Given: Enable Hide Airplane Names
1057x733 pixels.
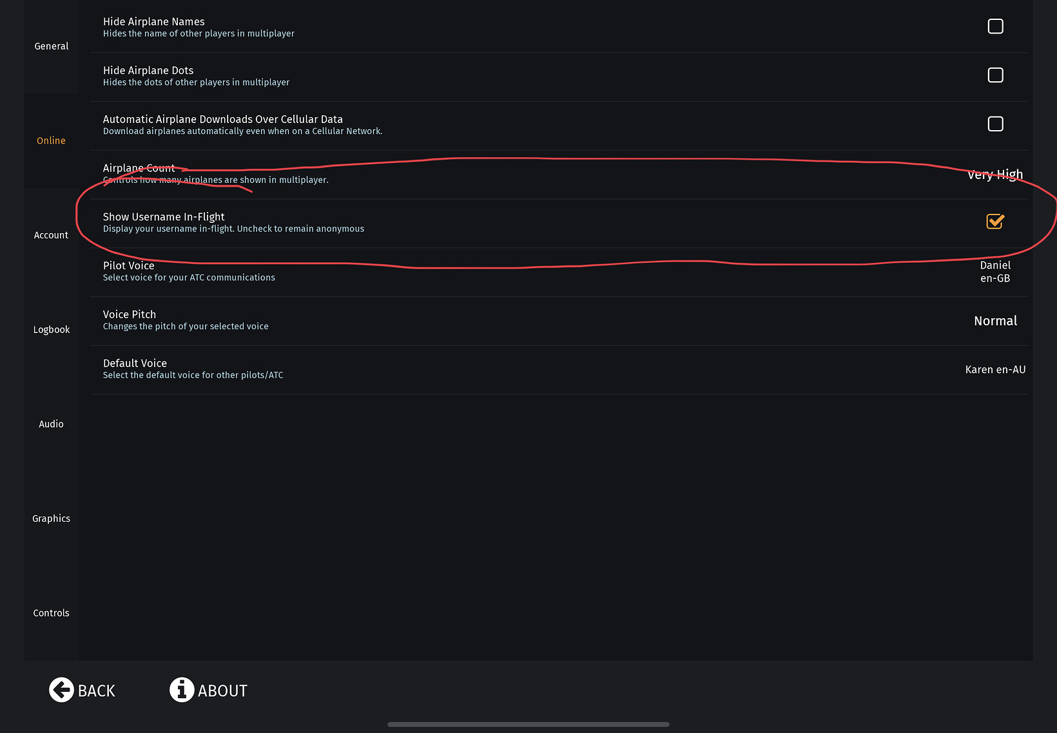Looking at the screenshot, I should click(x=995, y=26).
